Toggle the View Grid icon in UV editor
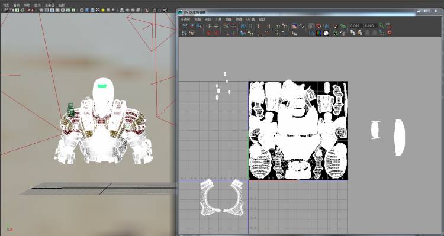444x236 pixels. click(311, 26)
